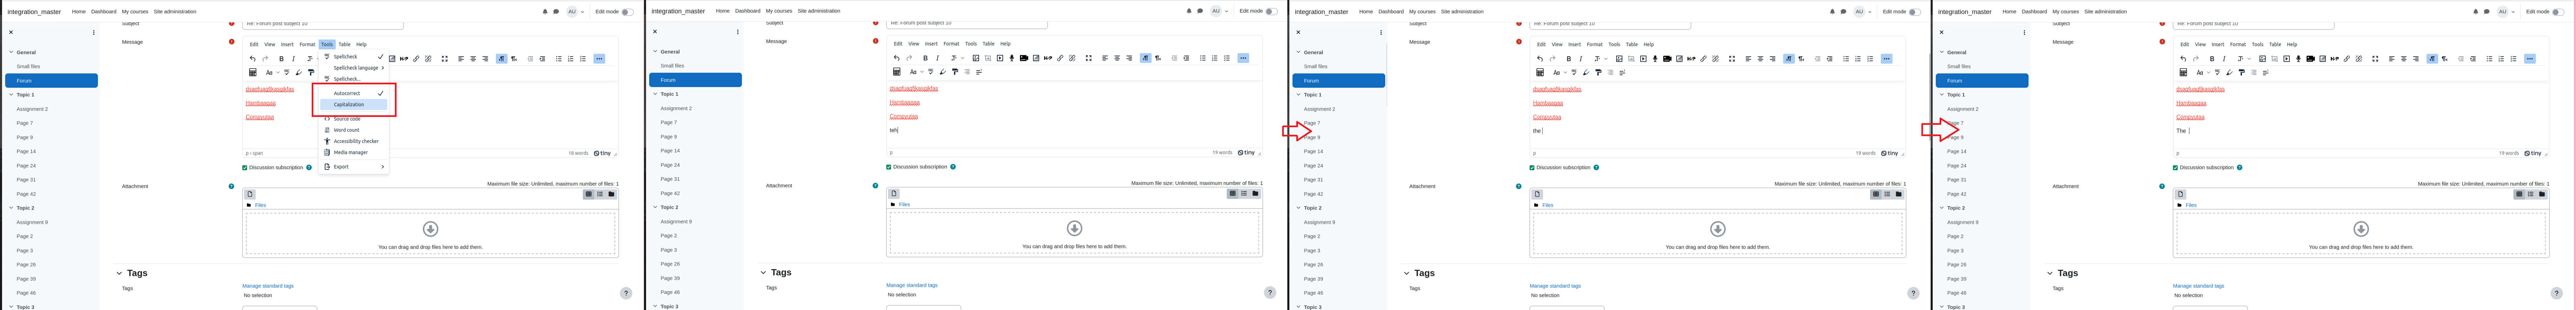Click Discussion subscription help icon in 'teh' panel
2576x310 pixels.
tap(953, 166)
